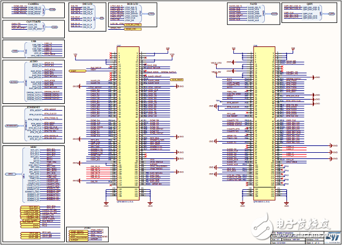The height and width of the screenshot is (245, 342).
Task: Click the yellow port below RGB LCD block
Action: [x=133, y=29]
